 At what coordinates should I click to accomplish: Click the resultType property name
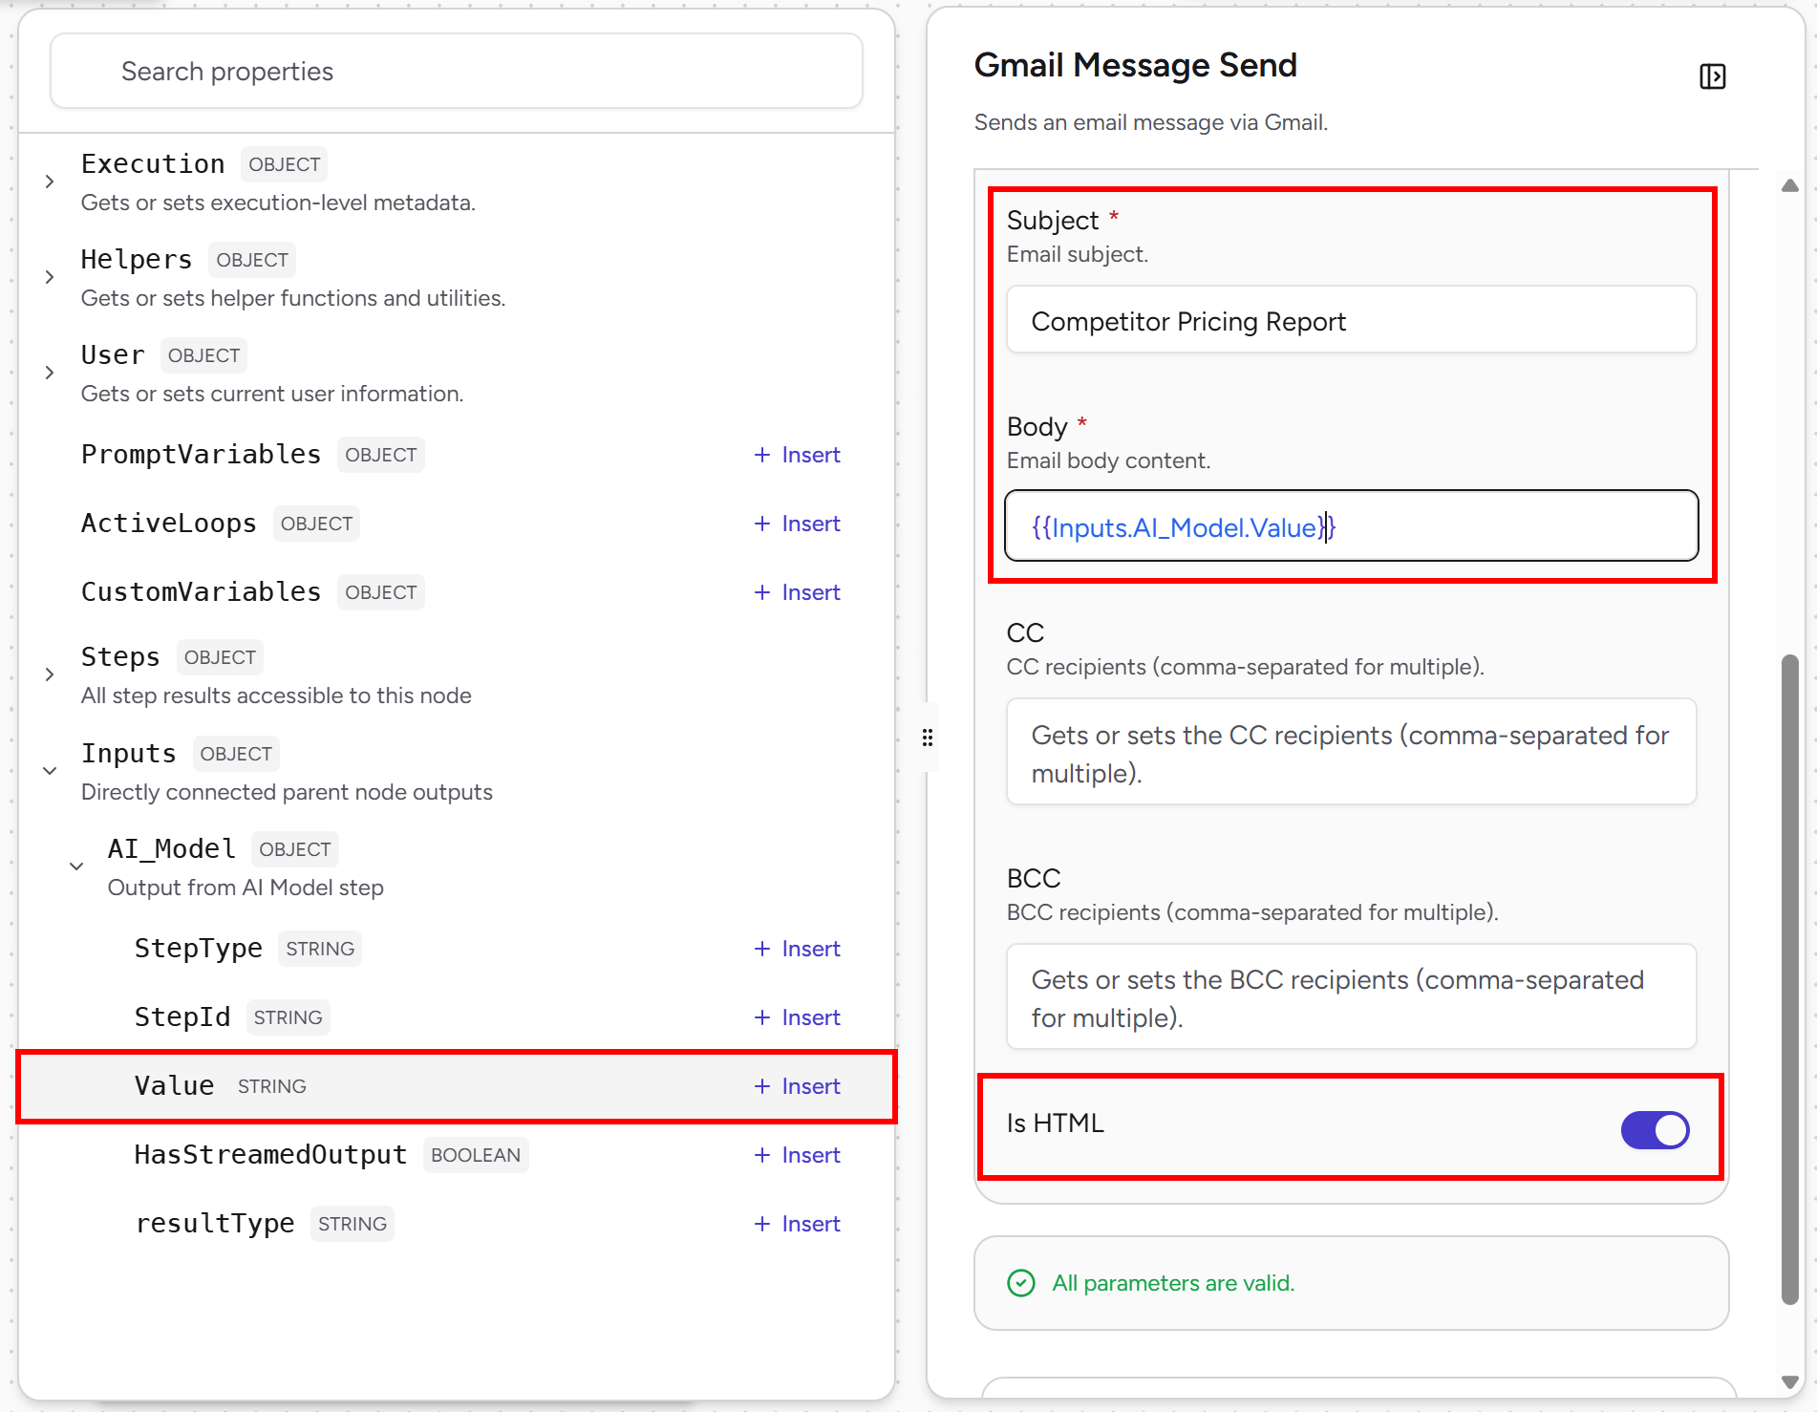click(x=214, y=1224)
